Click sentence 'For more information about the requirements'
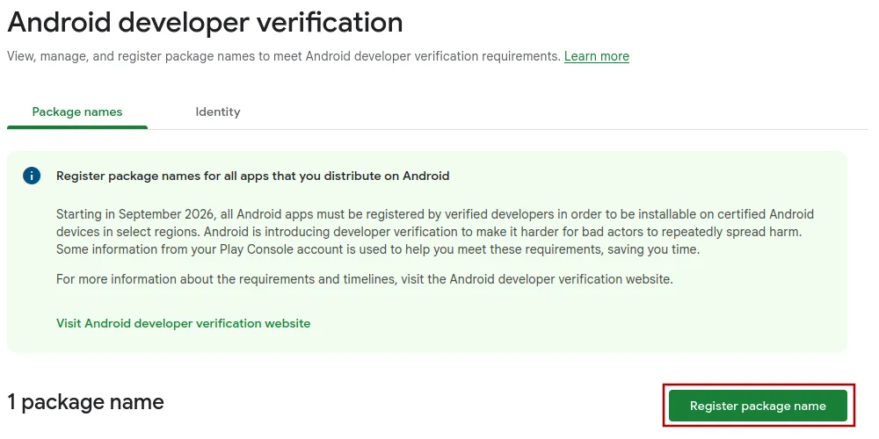Image resolution: width=879 pixels, height=439 pixels. click(x=365, y=279)
